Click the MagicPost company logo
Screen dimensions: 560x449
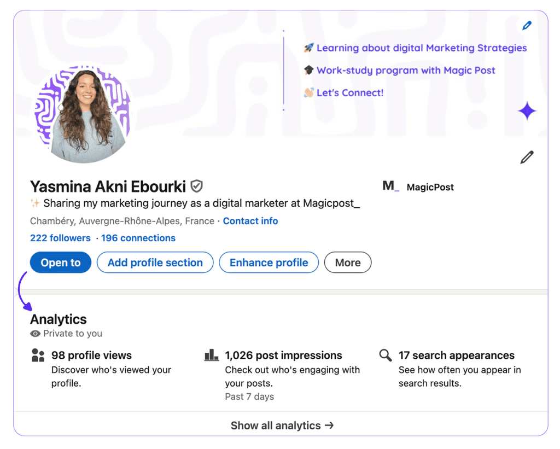[390, 186]
